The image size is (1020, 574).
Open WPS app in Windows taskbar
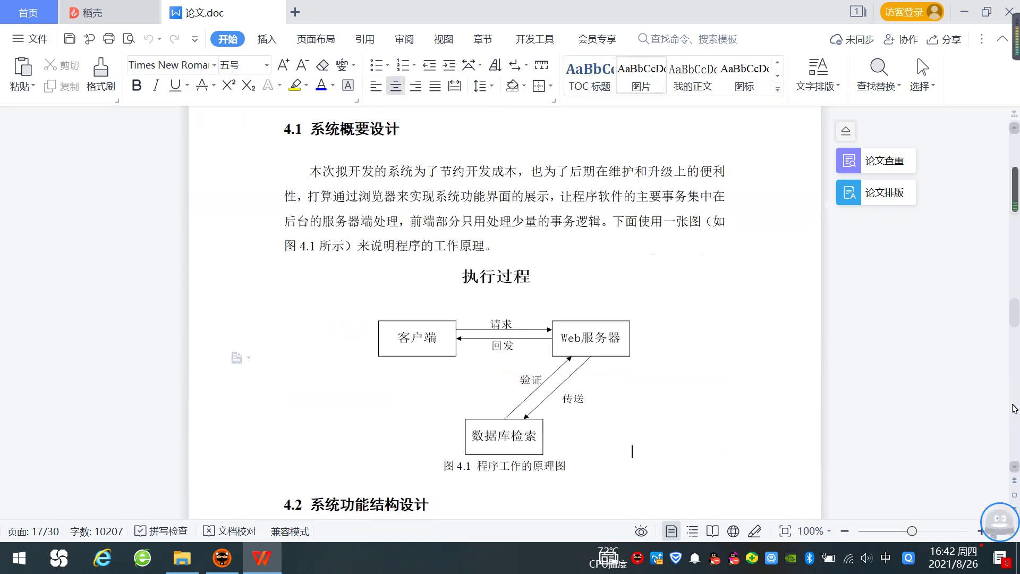(x=261, y=558)
